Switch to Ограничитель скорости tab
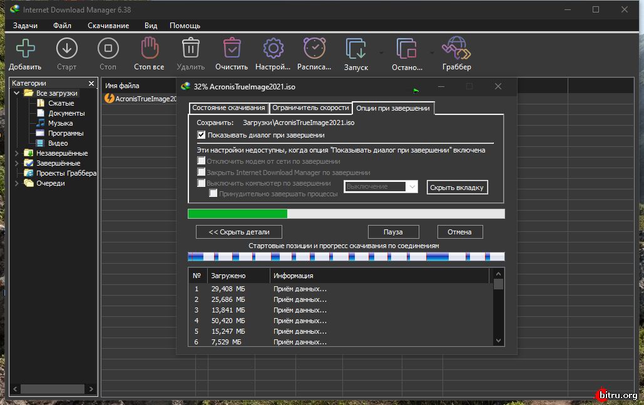The height and width of the screenshot is (405, 644). click(310, 108)
